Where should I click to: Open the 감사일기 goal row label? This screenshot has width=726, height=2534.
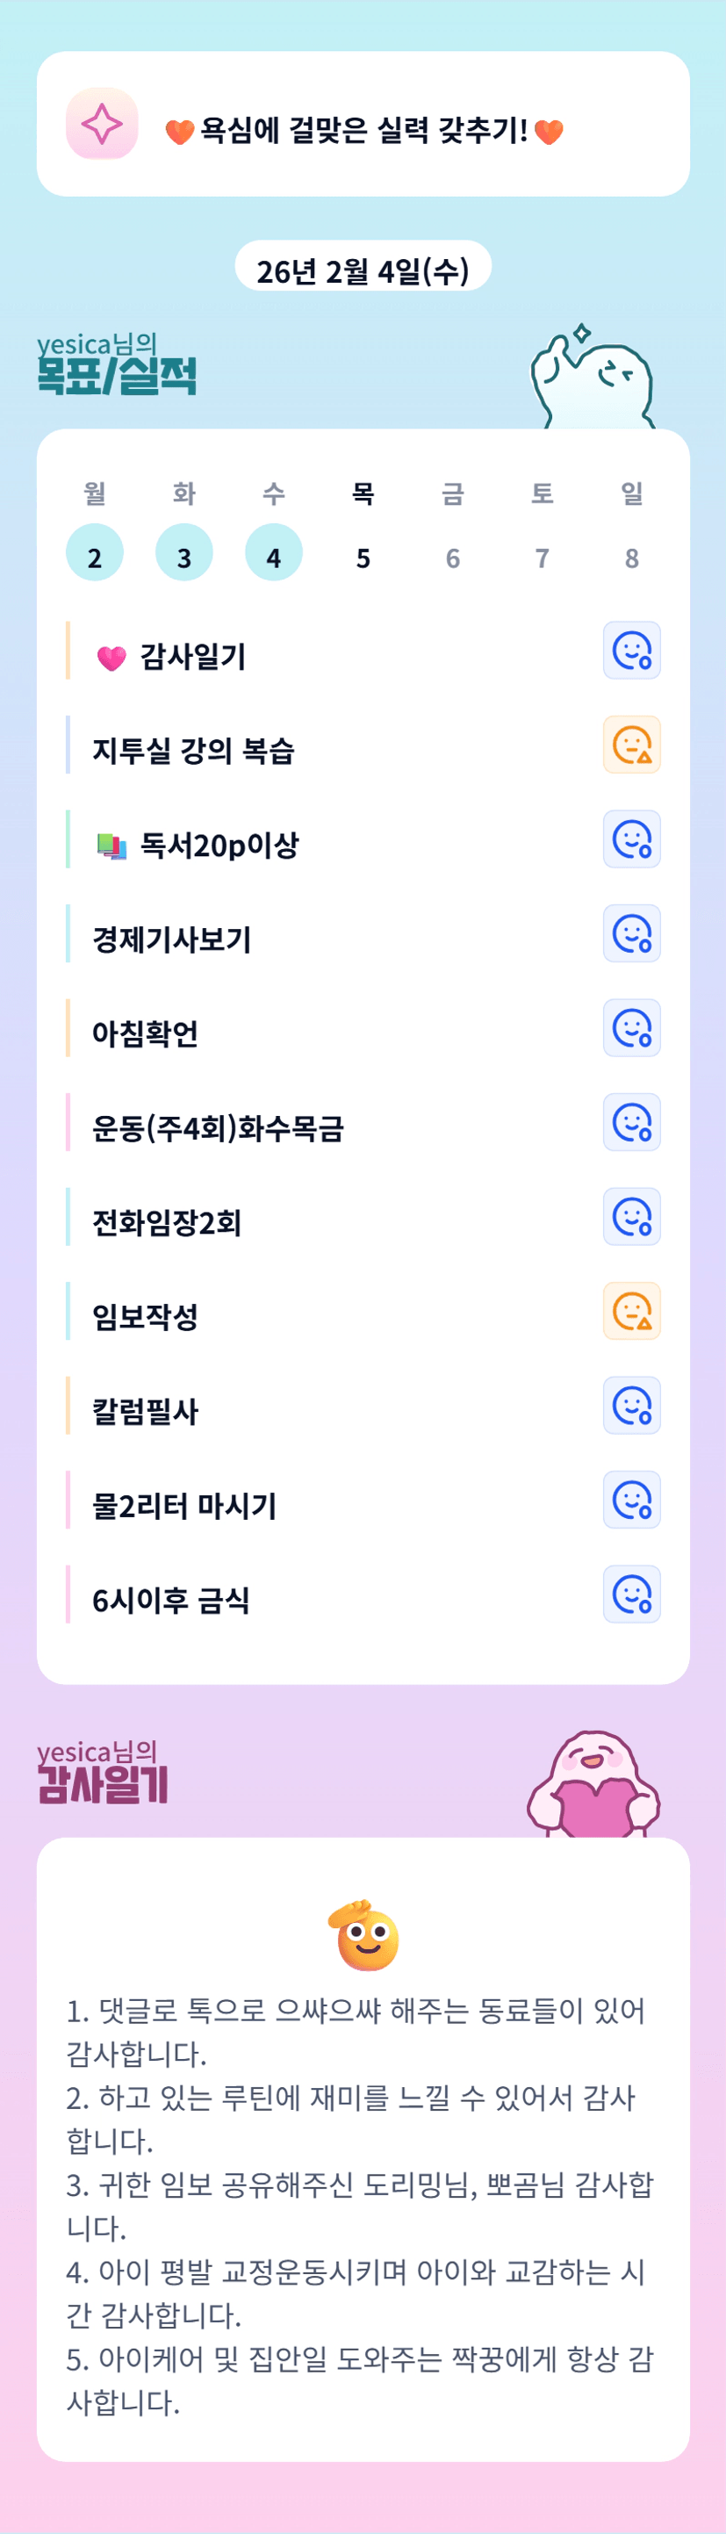192,656
